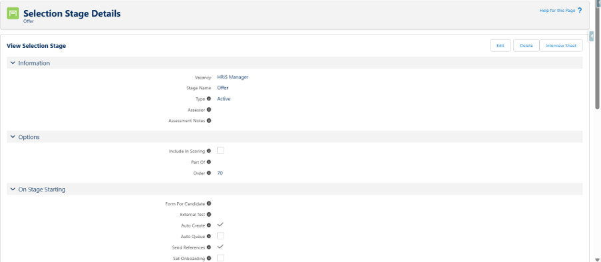
Task: Click info icon beside External Test
Action: point(209,214)
